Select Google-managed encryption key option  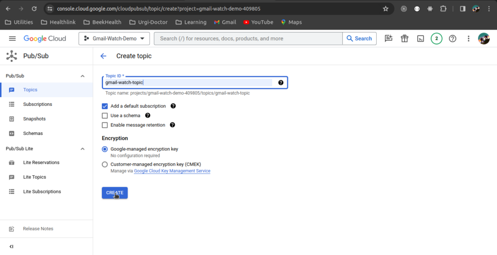(105, 149)
